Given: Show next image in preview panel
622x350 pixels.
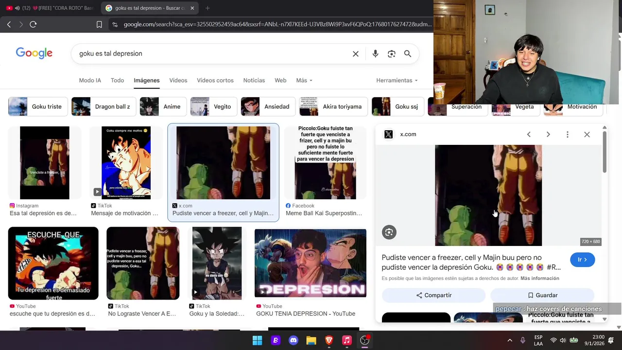Looking at the screenshot, I should click(548, 135).
